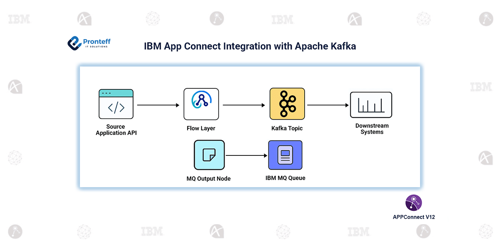Click the IBM watermark in top-left corner
Image resolution: width=500 pixels, height=250 pixels.
point(18,19)
